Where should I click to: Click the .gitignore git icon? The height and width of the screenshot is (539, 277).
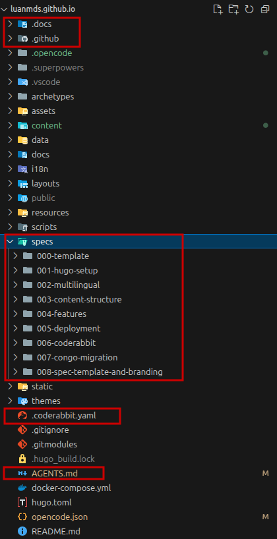pos(22,430)
